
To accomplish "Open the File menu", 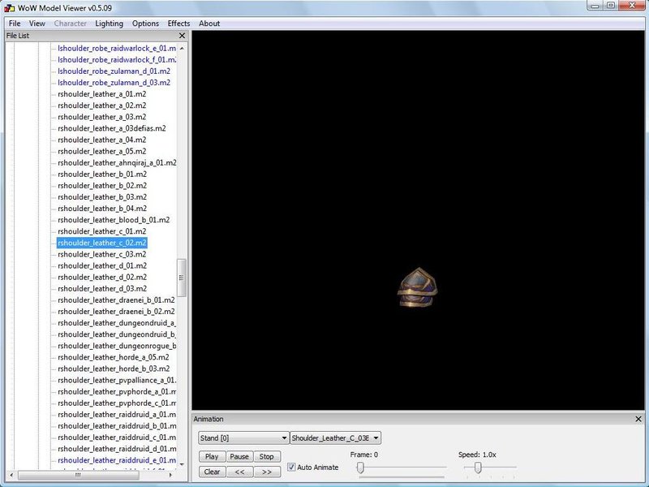I will pos(15,24).
